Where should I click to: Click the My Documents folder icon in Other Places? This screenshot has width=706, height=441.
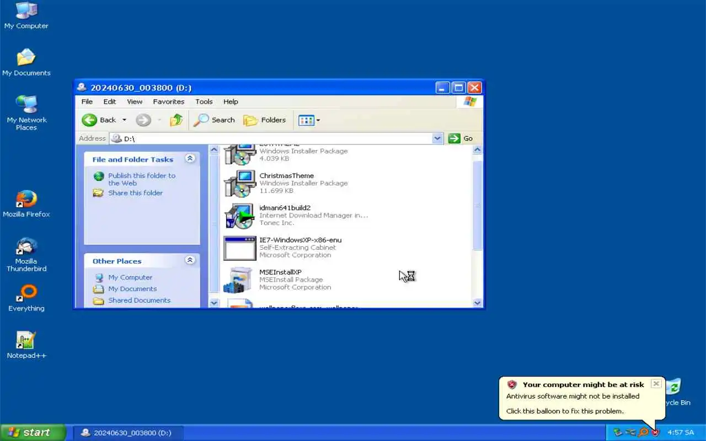point(98,289)
